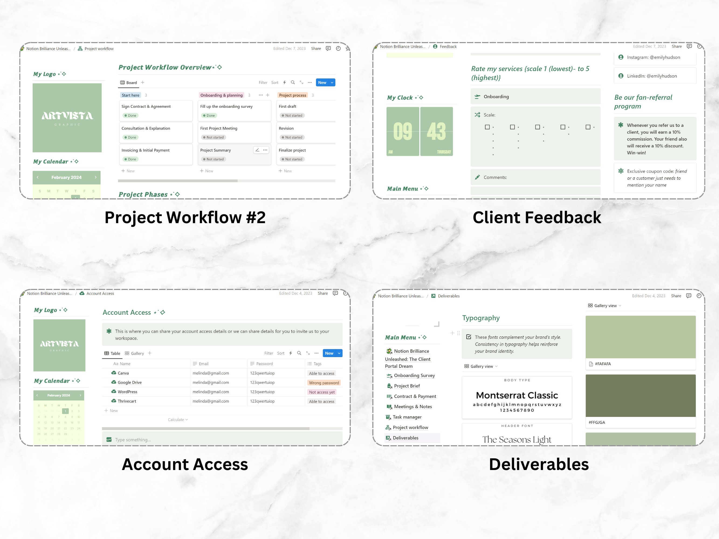Expand the New button dropdown arrow

(332, 82)
